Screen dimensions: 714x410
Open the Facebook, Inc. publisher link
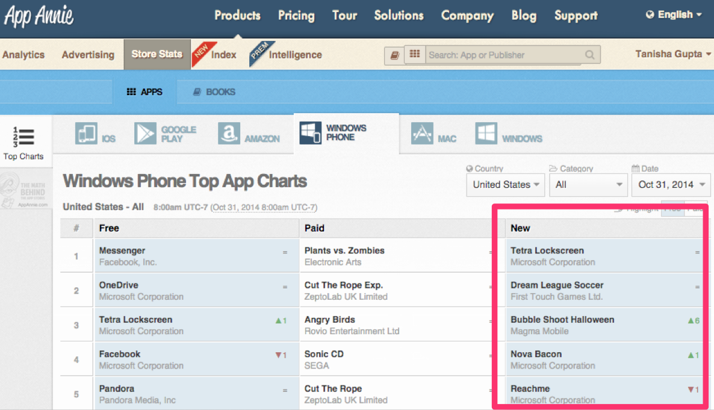(128, 262)
